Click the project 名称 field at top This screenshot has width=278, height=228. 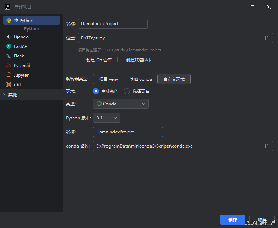(113, 24)
